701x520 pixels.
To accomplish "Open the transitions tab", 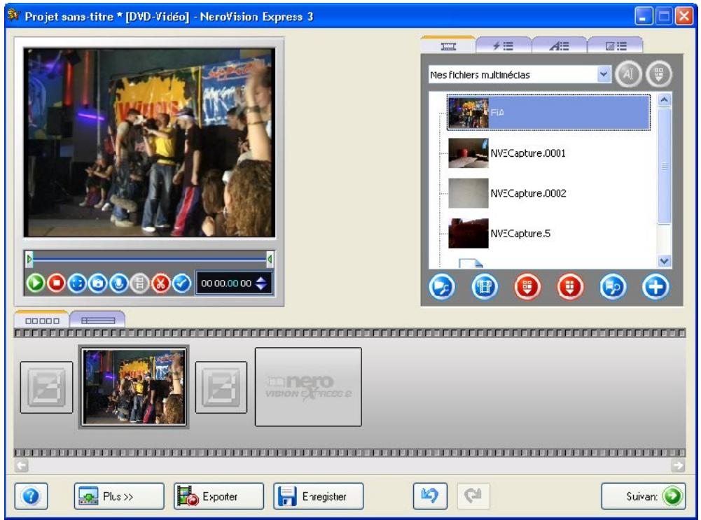I will pyautogui.click(x=615, y=46).
